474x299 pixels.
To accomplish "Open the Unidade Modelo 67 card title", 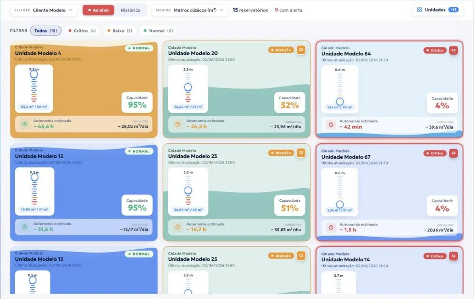I will pyautogui.click(x=346, y=157).
